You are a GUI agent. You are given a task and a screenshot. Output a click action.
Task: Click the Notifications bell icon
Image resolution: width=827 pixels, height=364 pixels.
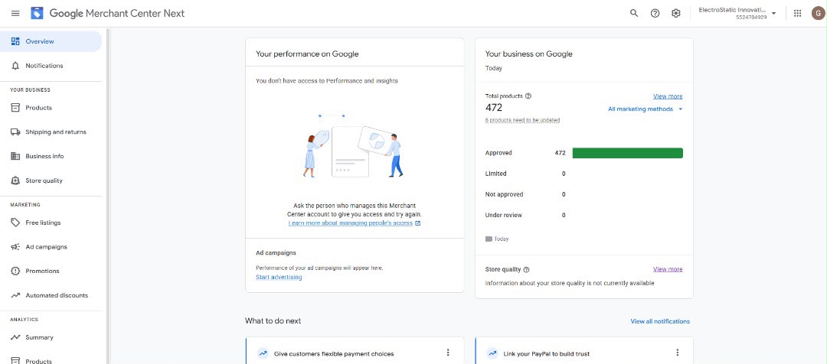(x=15, y=66)
